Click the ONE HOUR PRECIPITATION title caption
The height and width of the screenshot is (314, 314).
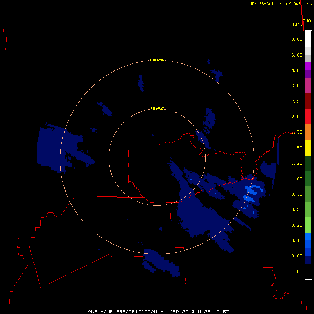158,312
